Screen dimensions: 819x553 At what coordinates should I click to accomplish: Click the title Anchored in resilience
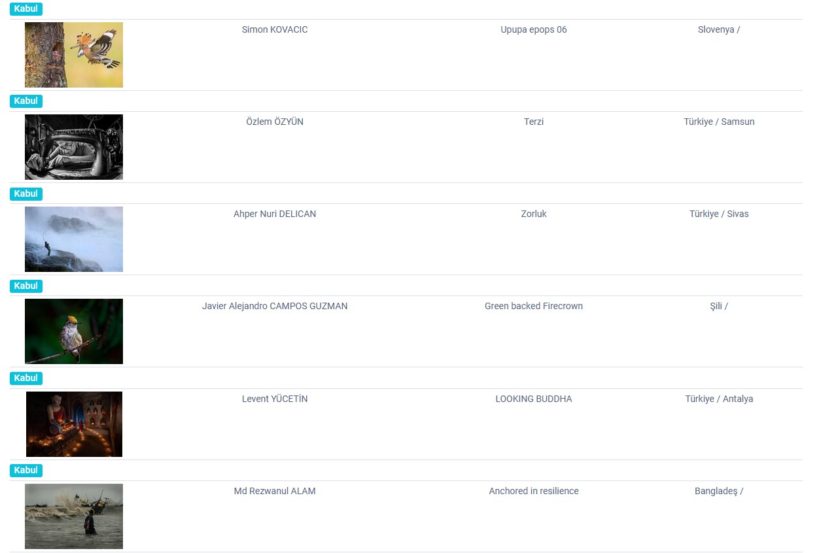534,491
